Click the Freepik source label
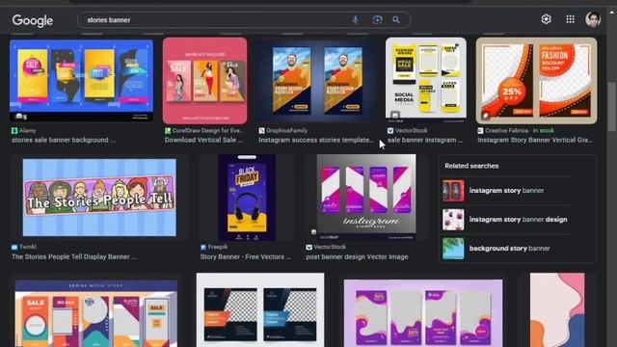Image resolution: width=617 pixels, height=347 pixels. 217,247
